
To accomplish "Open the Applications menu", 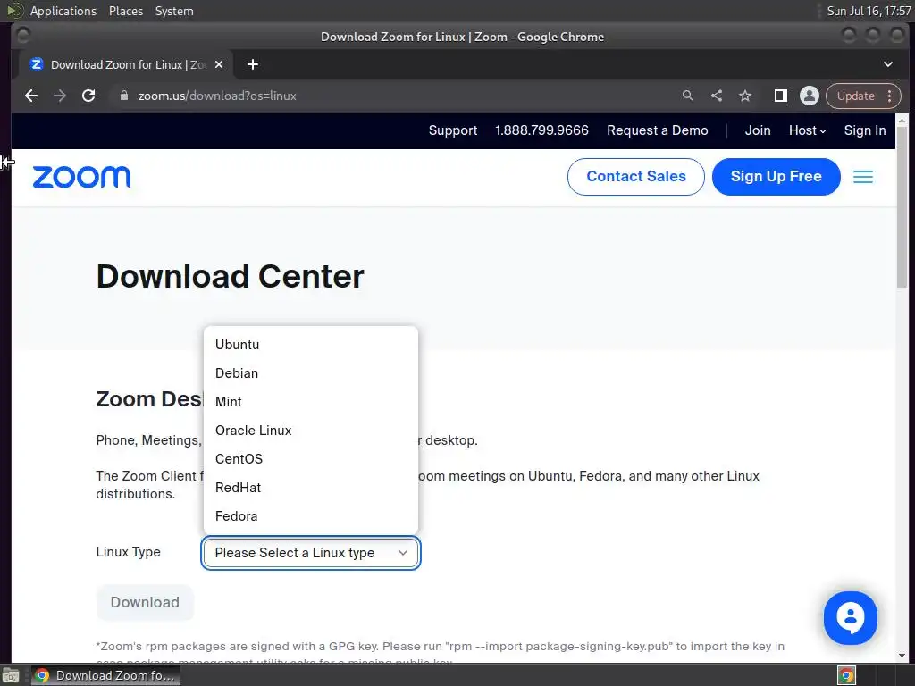I will pos(63,11).
